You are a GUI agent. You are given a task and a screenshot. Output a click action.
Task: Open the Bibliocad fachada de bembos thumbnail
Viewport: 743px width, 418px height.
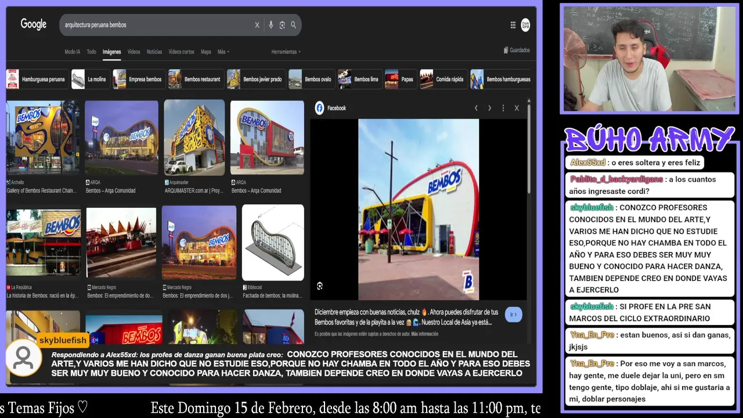tap(273, 242)
